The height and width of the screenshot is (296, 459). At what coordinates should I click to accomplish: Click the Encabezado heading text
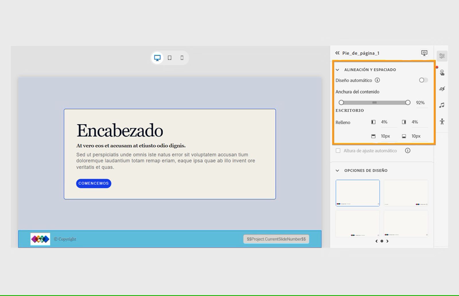(120, 131)
